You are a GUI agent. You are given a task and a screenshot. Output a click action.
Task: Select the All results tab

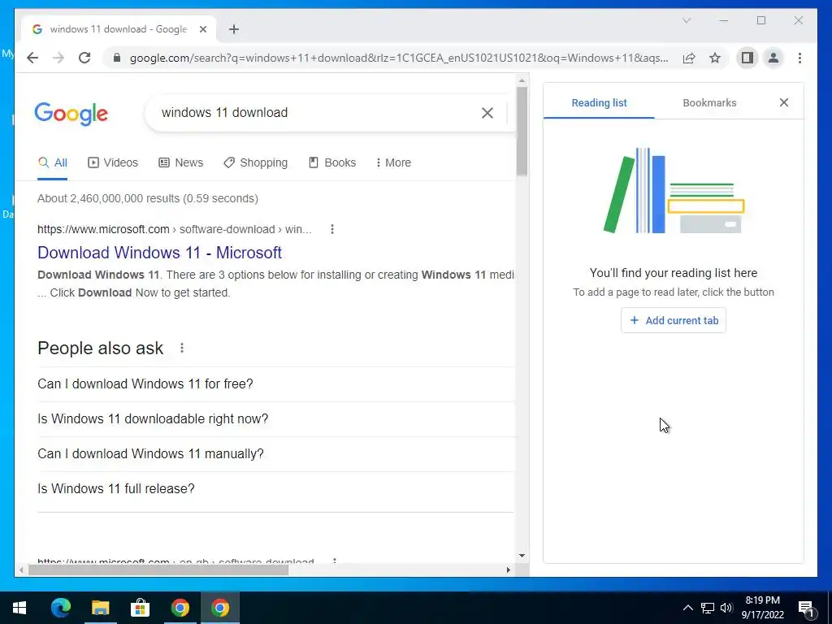53,162
